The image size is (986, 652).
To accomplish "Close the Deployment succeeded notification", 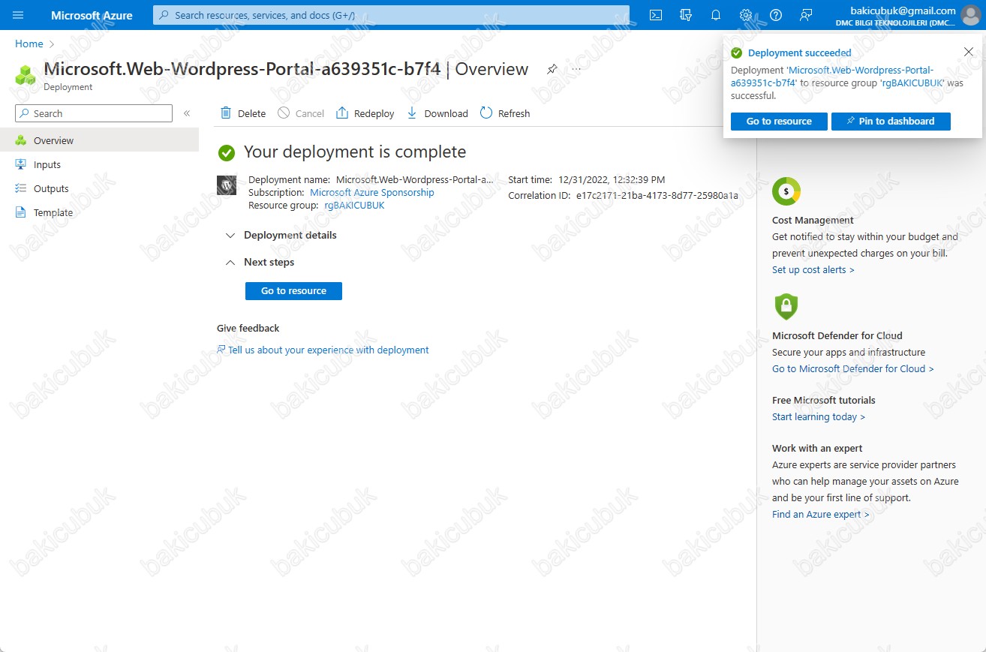I will coord(969,52).
